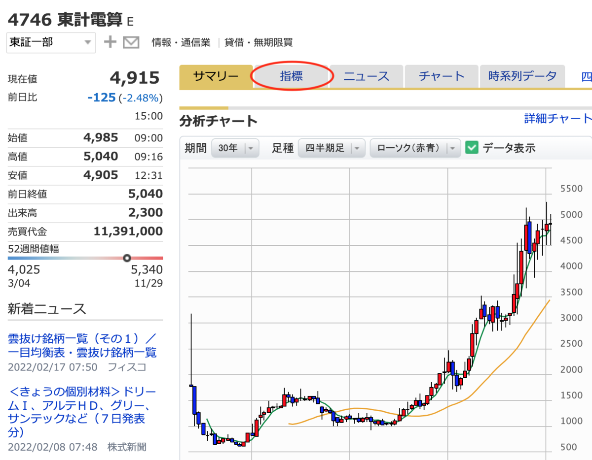Screen dimensions: 592x460
Task: Switch to the 時系列データ tab
Action: (x=522, y=76)
